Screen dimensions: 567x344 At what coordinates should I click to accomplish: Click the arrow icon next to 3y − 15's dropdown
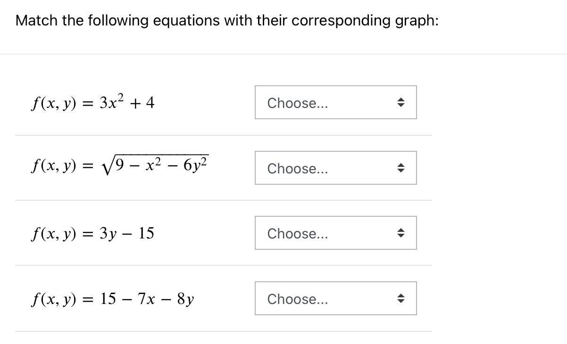pyautogui.click(x=400, y=233)
